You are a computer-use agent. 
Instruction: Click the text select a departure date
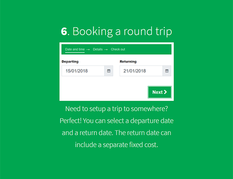tap(140, 121)
